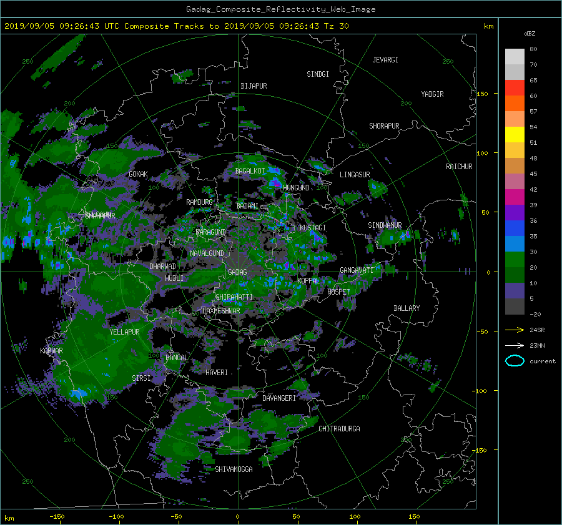Image resolution: width=562 pixels, height=525 pixels.
Task: Click the cyan current-track ellipse icon
Action: tap(515, 361)
